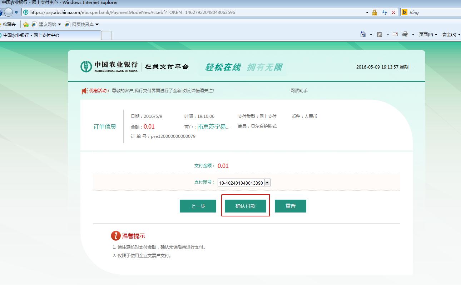This screenshot has width=461, height=285.
Task: Click the RSS feeds icon
Action: coord(380,35)
